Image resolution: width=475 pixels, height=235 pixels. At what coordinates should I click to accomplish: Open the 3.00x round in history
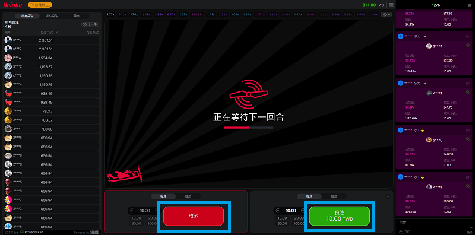373,14
